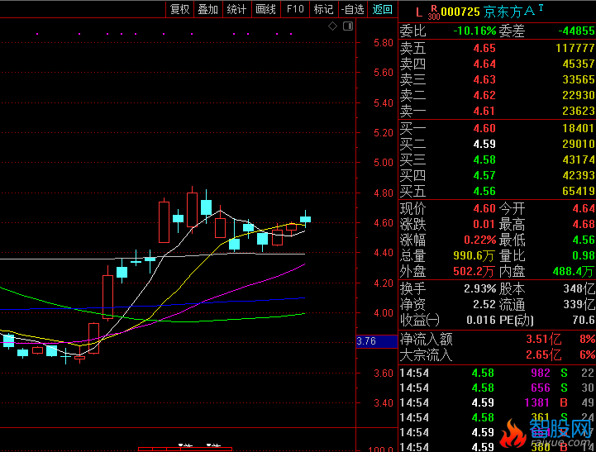Click the 返回 back button
Image resolution: width=596 pixels, height=452 pixels.
(x=383, y=9)
